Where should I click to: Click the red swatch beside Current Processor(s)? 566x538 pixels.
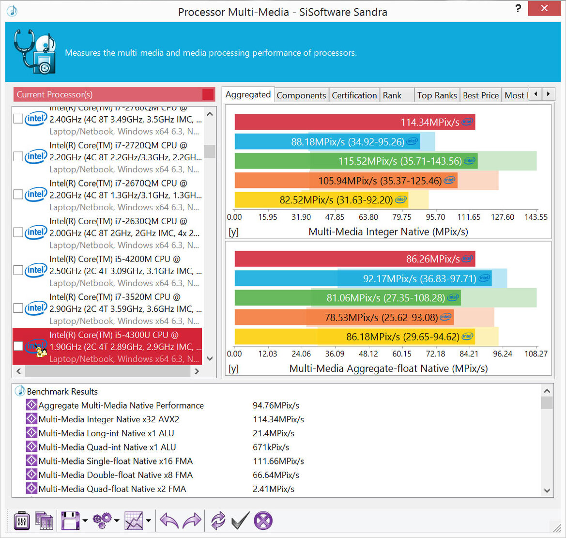(x=208, y=94)
